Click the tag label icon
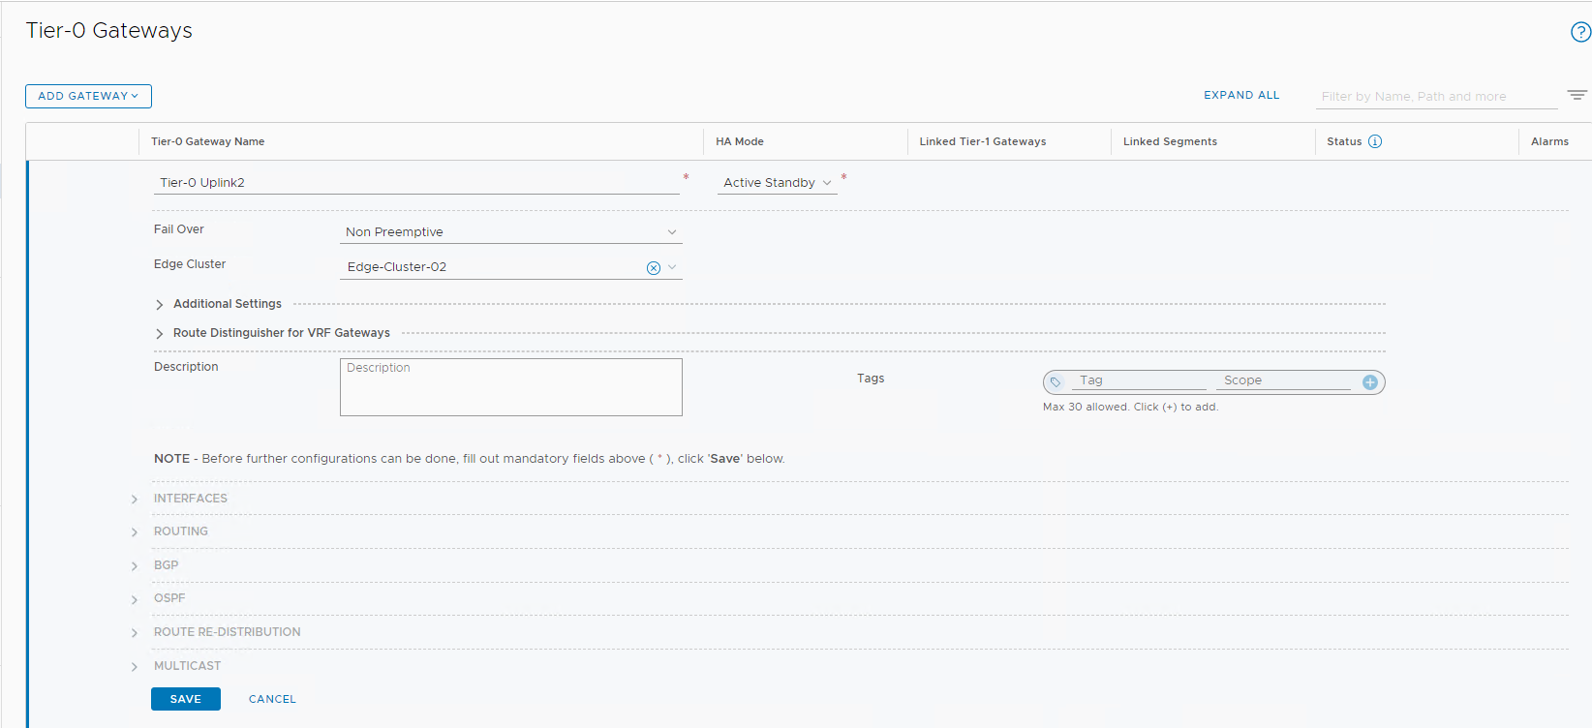The image size is (1592, 728). click(1056, 382)
